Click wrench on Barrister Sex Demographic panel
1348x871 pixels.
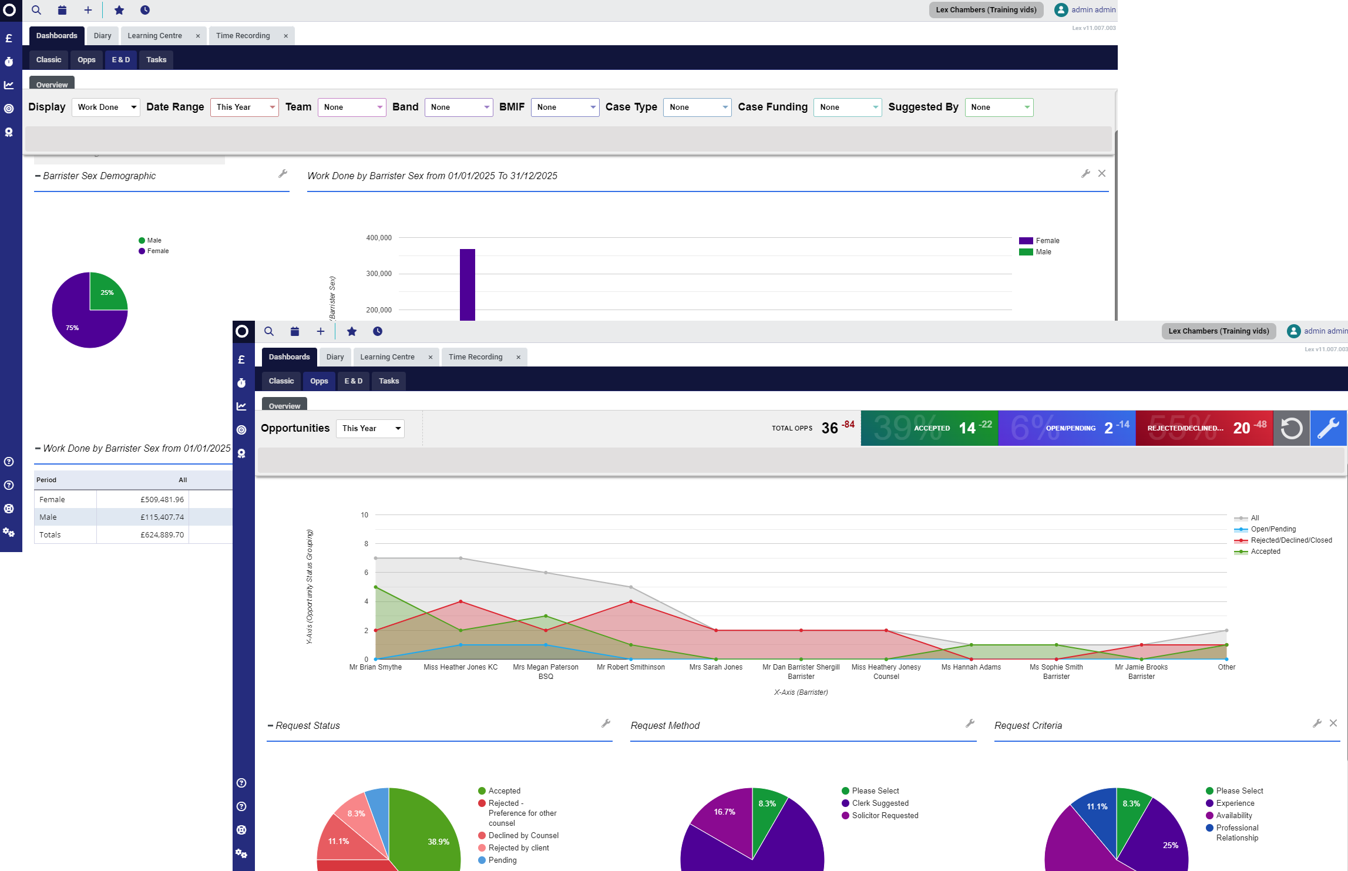point(283,174)
